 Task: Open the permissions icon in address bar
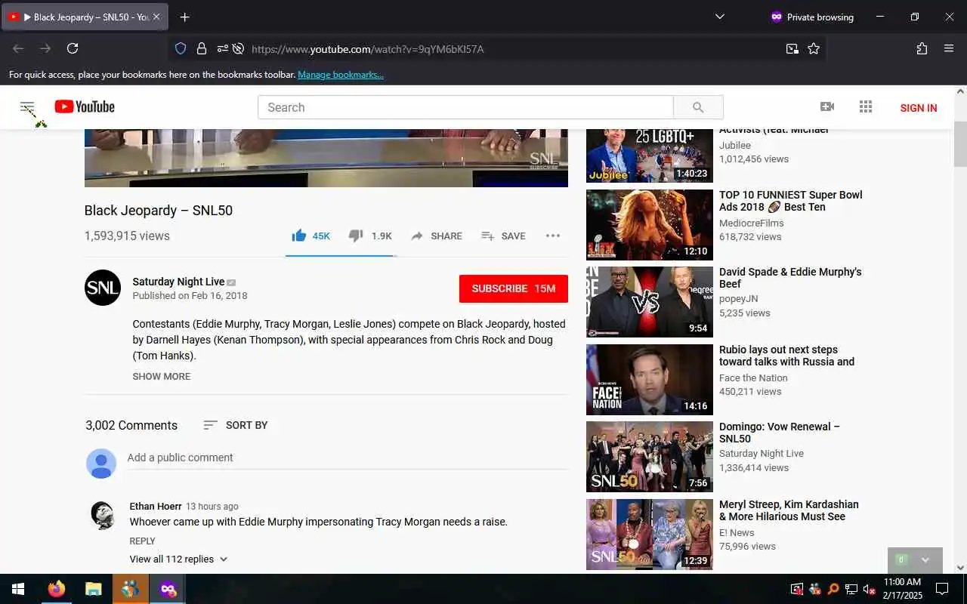pos(223,48)
